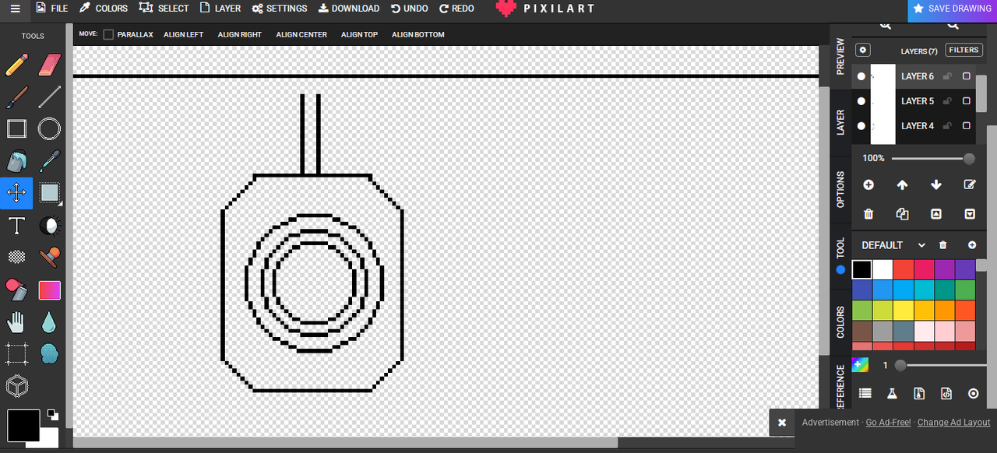The width and height of the screenshot is (997, 453).
Task: Delete the selected layer
Action: 868,214
